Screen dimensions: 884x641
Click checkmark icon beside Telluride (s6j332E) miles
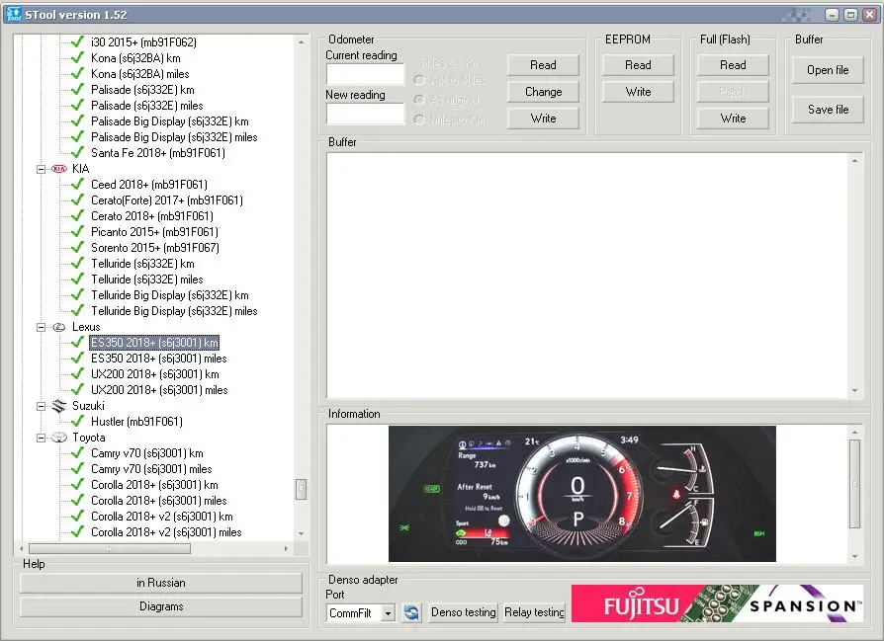pyautogui.click(x=78, y=280)
